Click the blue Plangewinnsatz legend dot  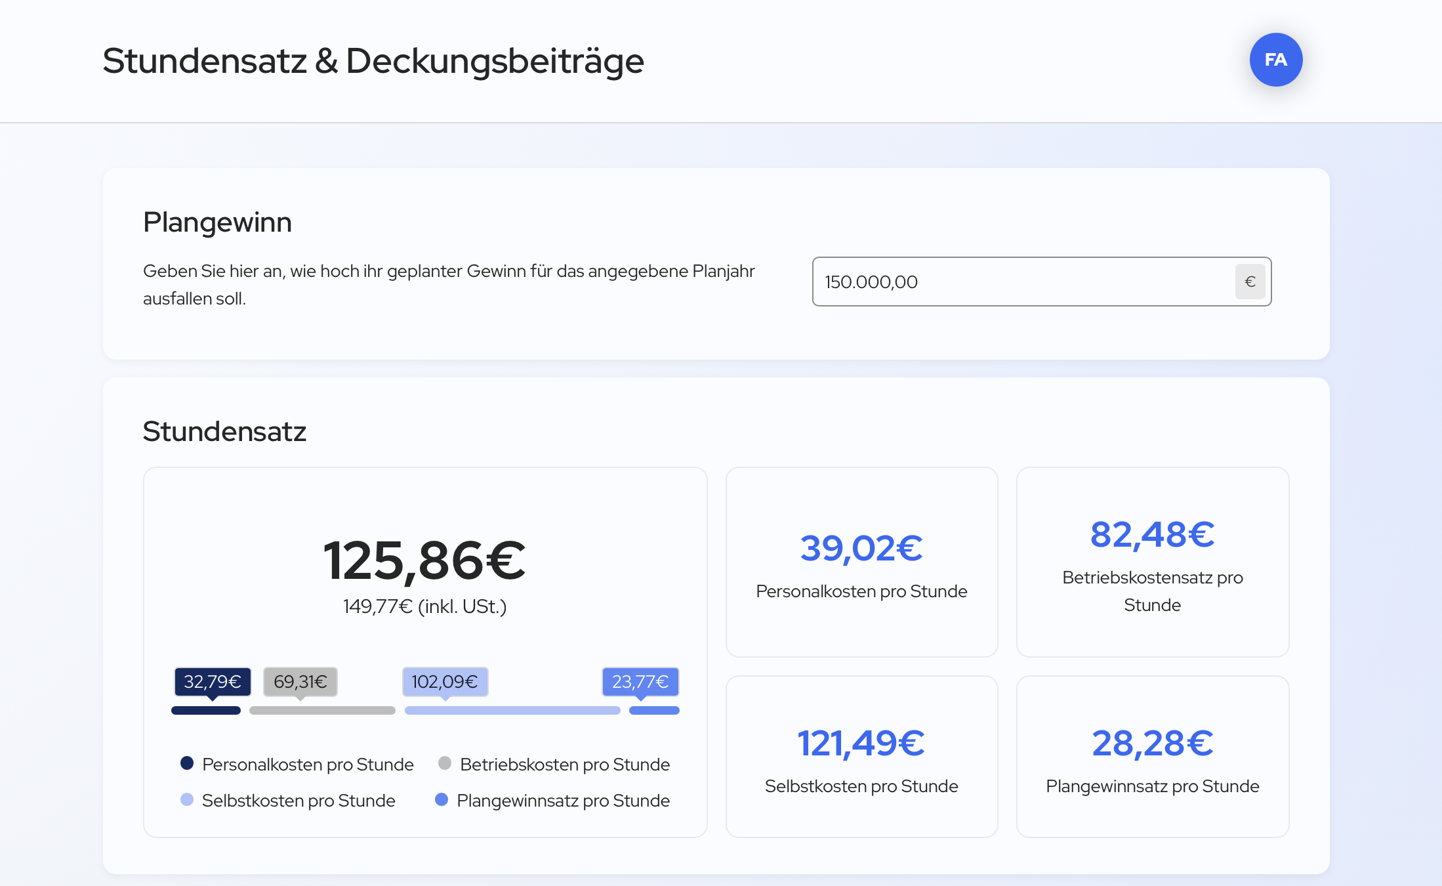(442, 799)
